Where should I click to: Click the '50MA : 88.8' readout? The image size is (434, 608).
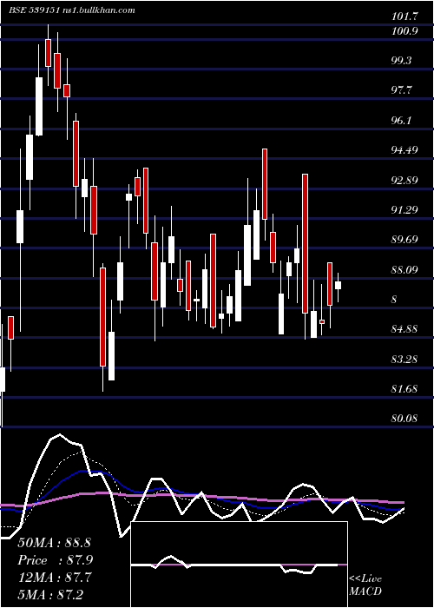[54, 543]
